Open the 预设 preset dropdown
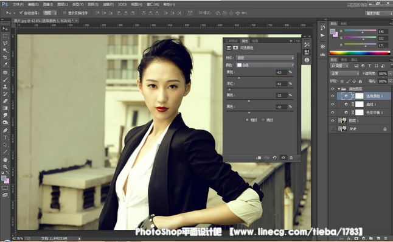 265,58
